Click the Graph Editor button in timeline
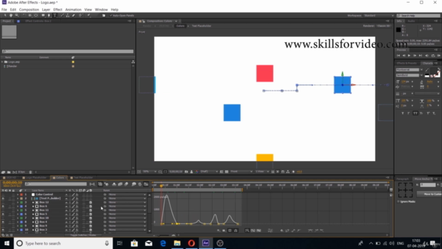The image size is (442, 249). 146,184
